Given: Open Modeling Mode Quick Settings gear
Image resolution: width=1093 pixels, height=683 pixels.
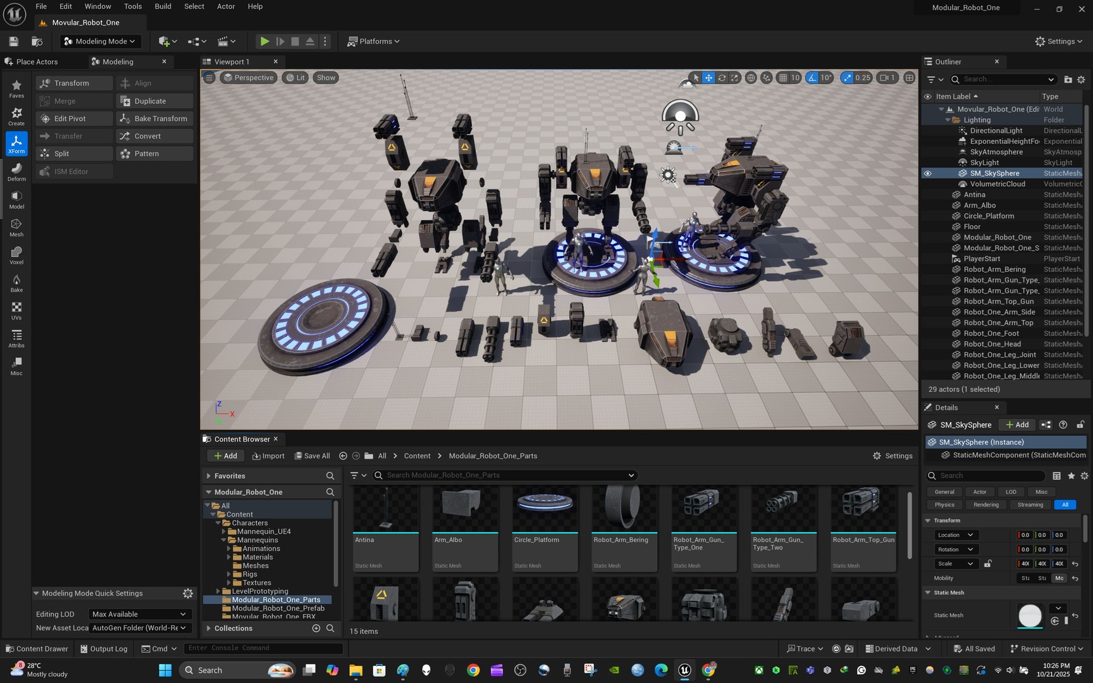Looking at the screenshot, I should pos(188,593).
